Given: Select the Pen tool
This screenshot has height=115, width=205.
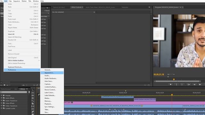Looking at the screenshot, I should click(33, 111).
